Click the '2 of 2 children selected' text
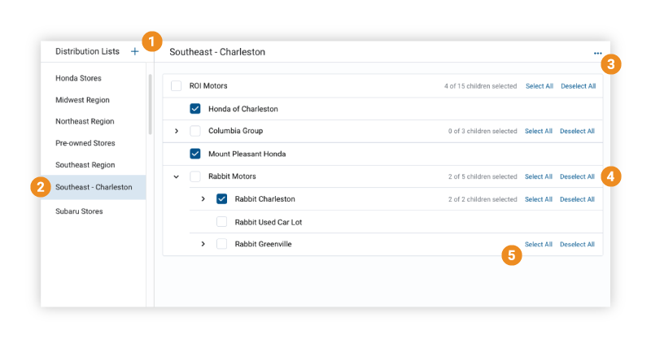651x348 pixels. tap(483, 199)
